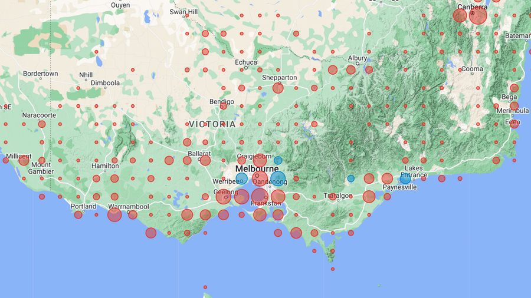The image size is (531, 298).
Task: Click the Geelong label
Action: pos(225,192)
